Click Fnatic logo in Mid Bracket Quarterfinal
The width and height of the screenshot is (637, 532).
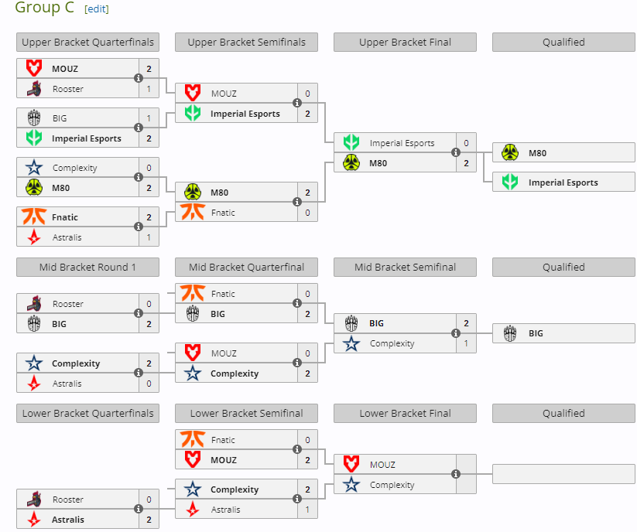tap(193, 294)
